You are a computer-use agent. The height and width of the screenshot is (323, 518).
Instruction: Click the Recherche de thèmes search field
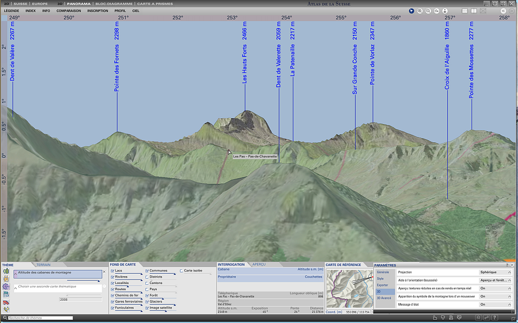click(x=40, y=318)
